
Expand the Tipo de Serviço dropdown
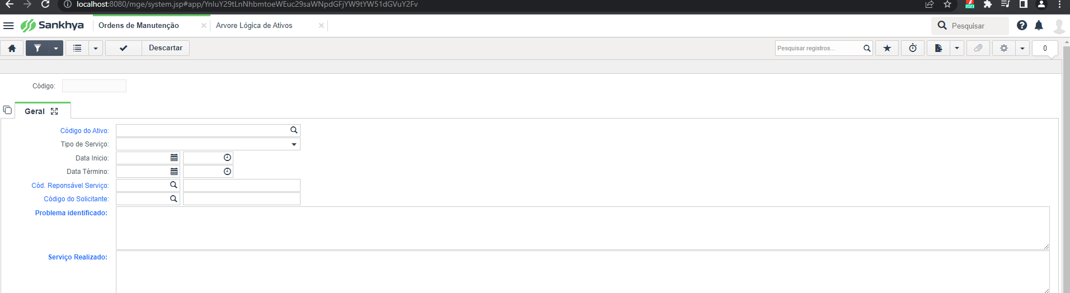coord(294,144)
